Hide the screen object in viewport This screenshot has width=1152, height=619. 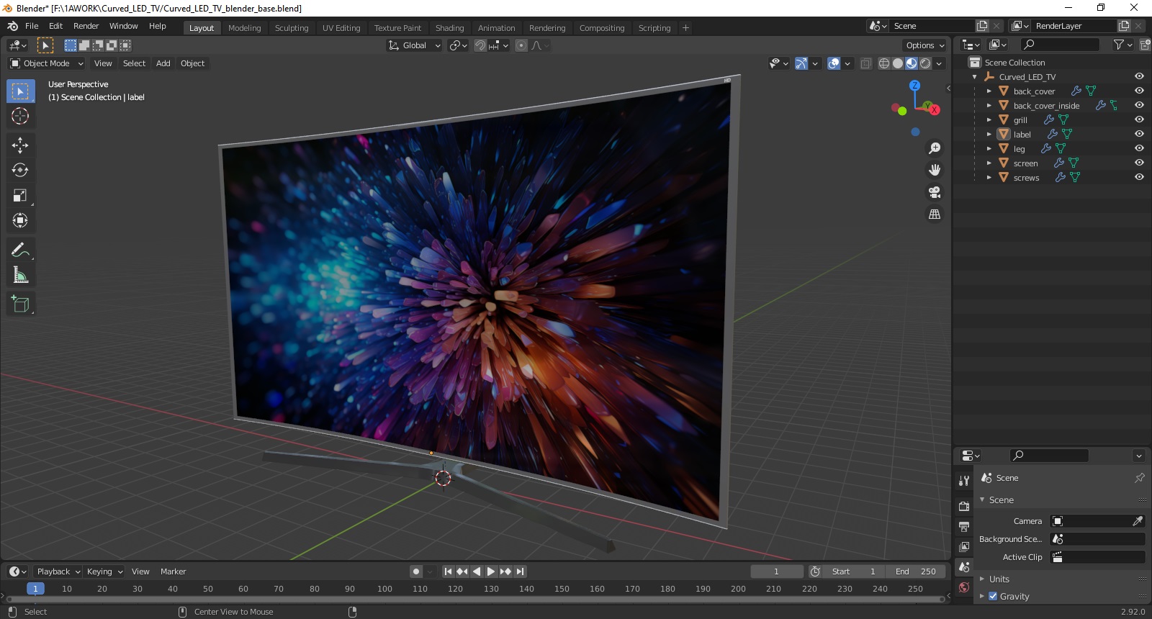coord(1139,163)
